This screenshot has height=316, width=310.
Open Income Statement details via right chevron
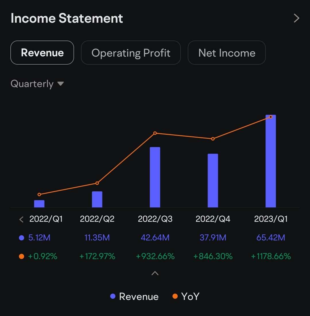coord(297,18)
